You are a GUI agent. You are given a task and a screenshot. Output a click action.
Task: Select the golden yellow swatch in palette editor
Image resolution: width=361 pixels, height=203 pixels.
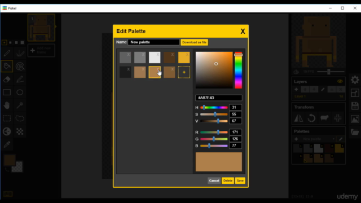pos(184,58)
